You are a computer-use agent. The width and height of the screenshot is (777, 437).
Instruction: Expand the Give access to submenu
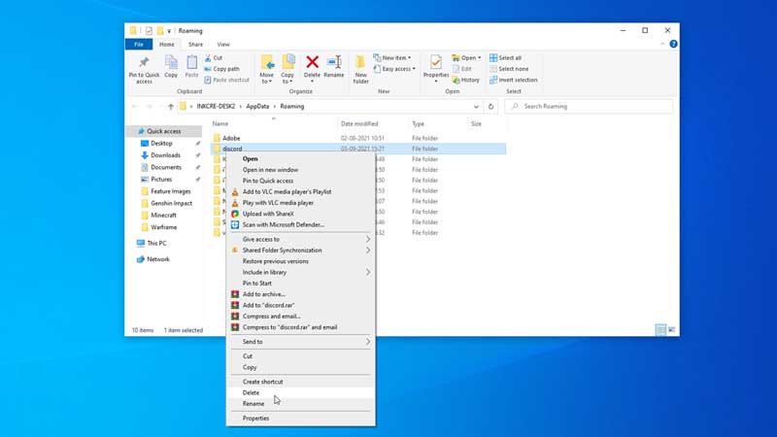coord(300,239)
